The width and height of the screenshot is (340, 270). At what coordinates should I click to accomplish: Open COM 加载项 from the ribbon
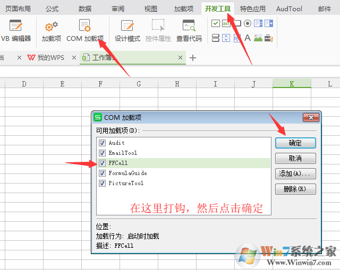(x=85, y=31)
